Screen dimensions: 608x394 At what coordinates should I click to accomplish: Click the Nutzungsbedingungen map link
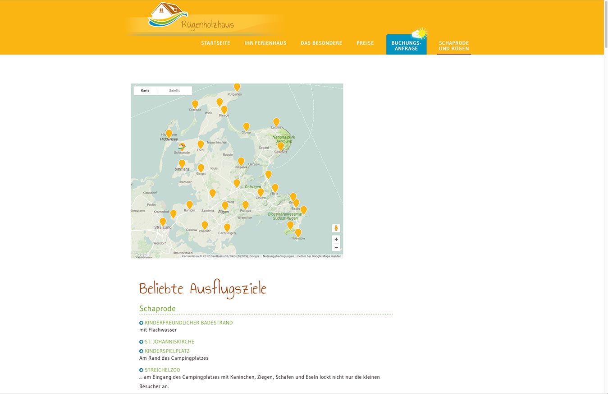[x=278, y=256]
